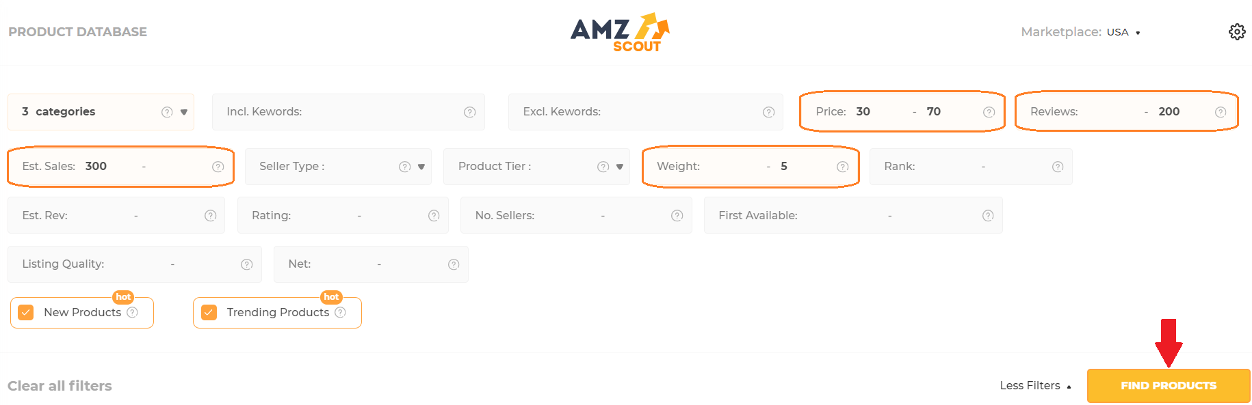Show help for Listing Quality filter
1252x405 pixels.
click(246, 264)
